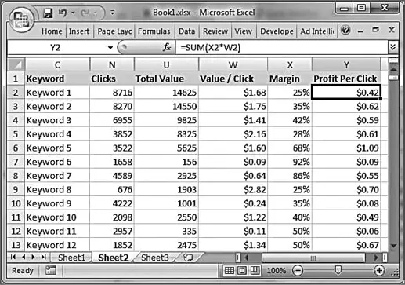Open the Office Button menu
Image resolution: width=405 pixels, height=285 pixels.
click(x=21, y=20)
